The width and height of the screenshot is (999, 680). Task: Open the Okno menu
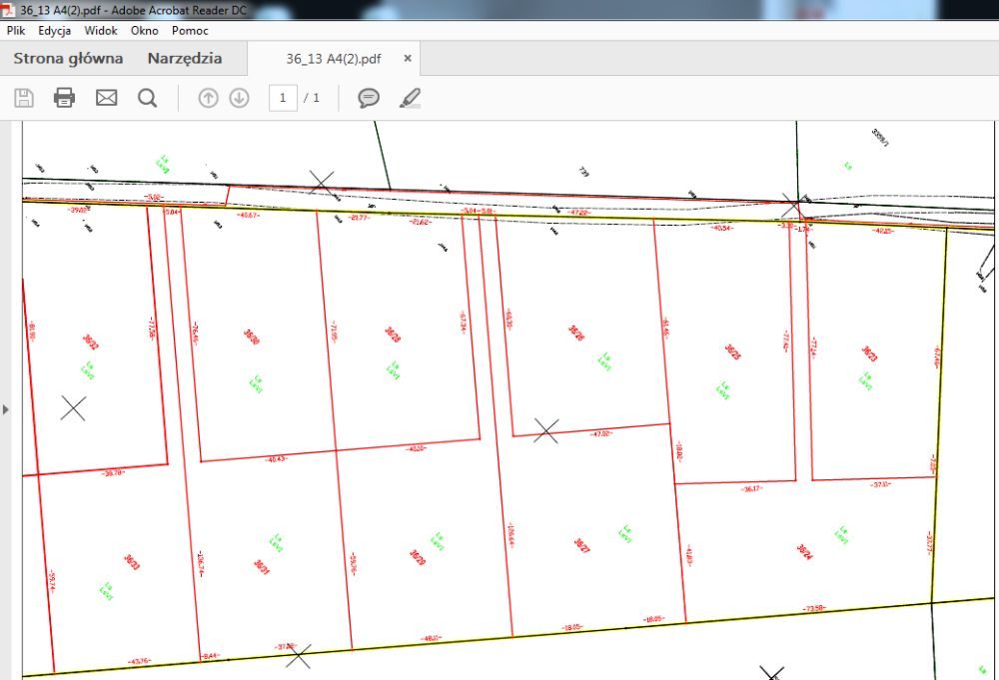(145, 31)
